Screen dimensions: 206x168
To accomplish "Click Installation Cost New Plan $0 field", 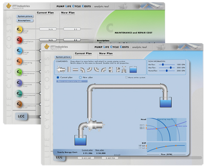I will click(72, 40).
